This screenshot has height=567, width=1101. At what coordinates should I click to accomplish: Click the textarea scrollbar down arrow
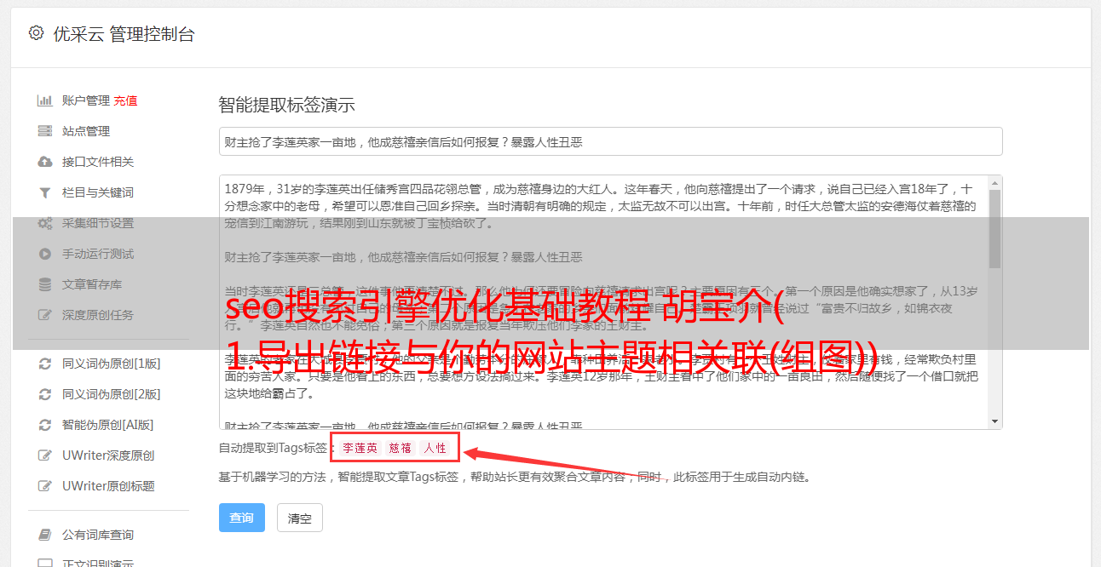(994, 421)
